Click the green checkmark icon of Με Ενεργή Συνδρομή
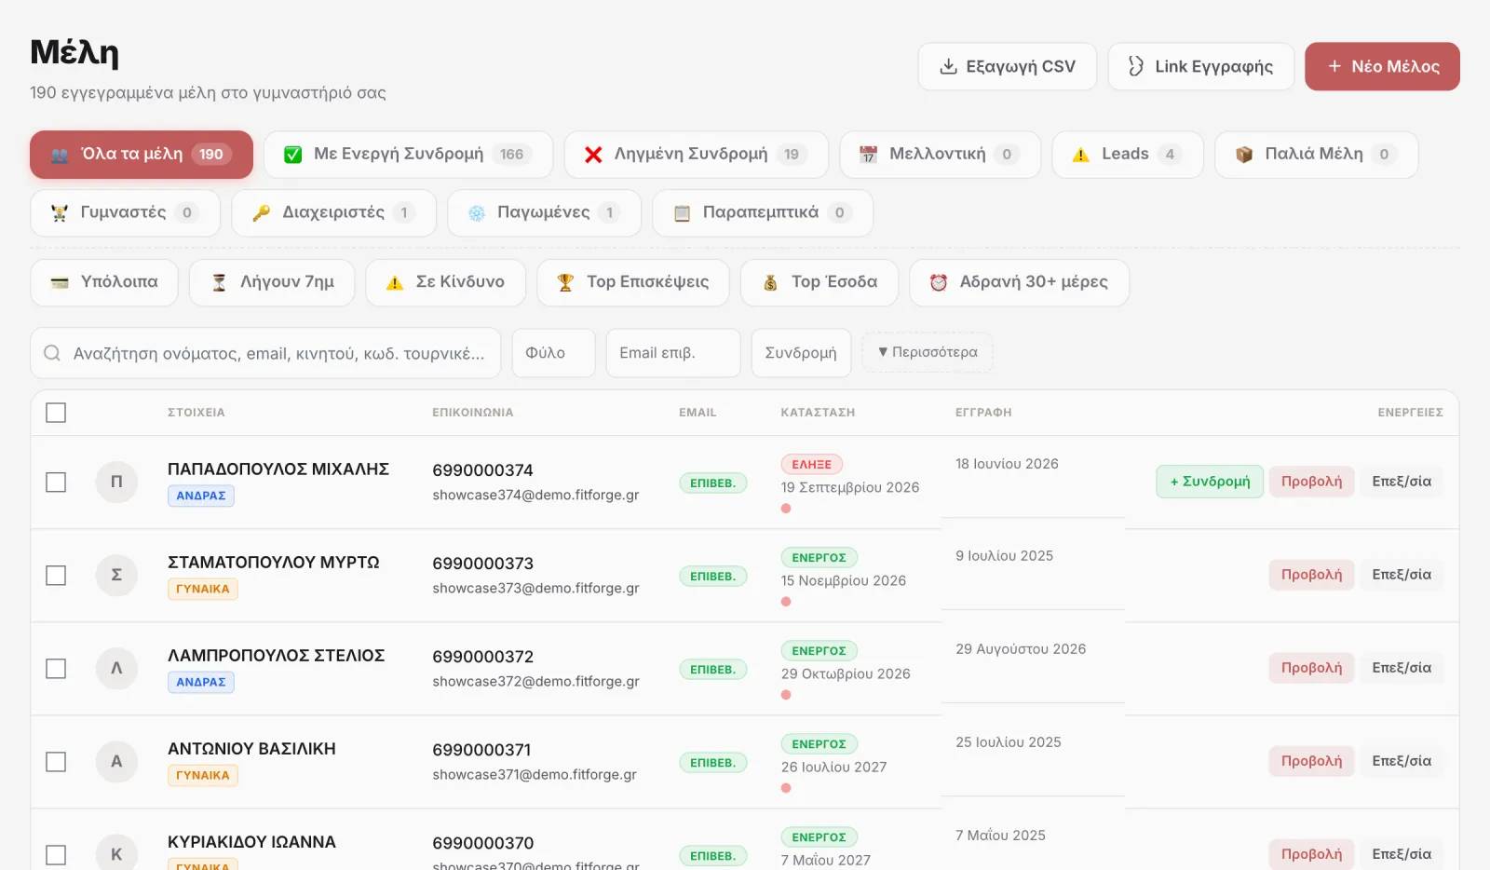This screenshot has height=870, width=1490. click(x=292, y=155)
